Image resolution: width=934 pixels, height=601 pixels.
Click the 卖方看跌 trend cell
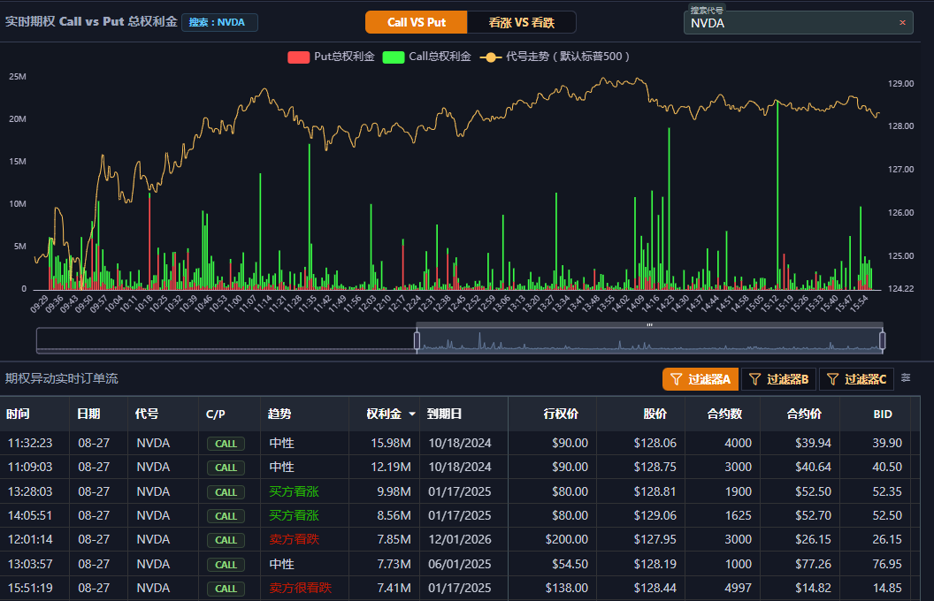point(294,539)
